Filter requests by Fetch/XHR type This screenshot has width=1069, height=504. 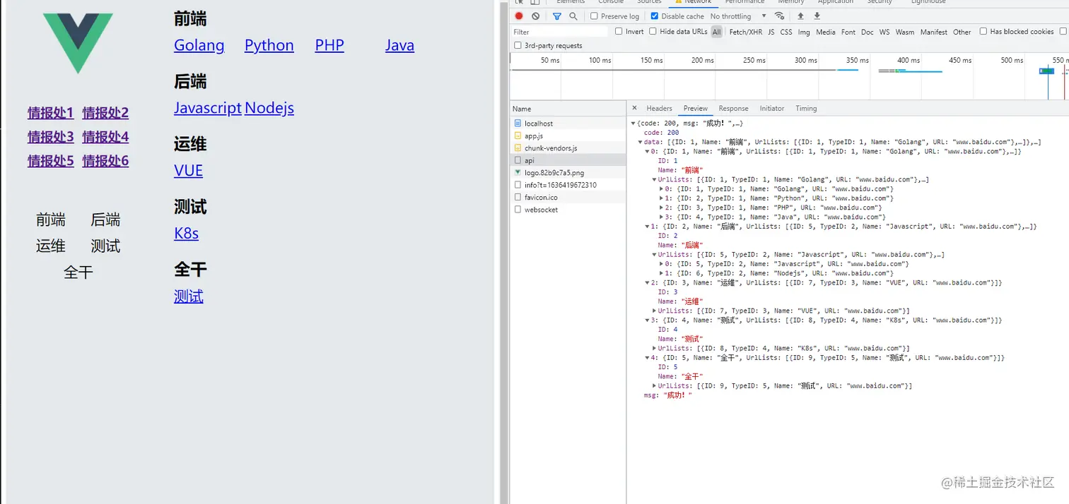point(745,32)
